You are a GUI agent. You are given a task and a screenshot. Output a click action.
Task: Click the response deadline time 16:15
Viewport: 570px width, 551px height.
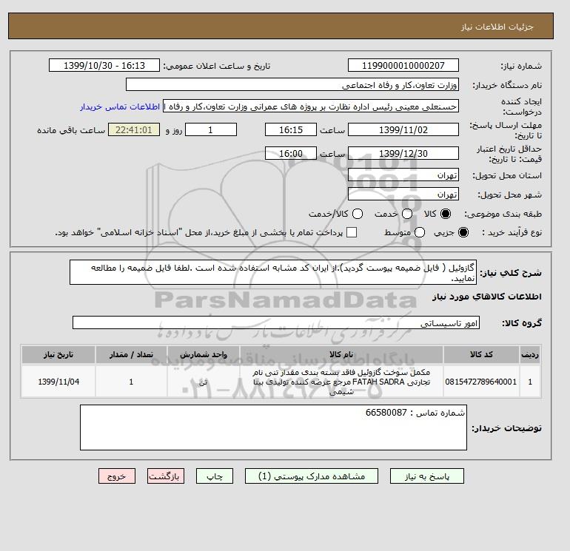(x=291, y=129)
